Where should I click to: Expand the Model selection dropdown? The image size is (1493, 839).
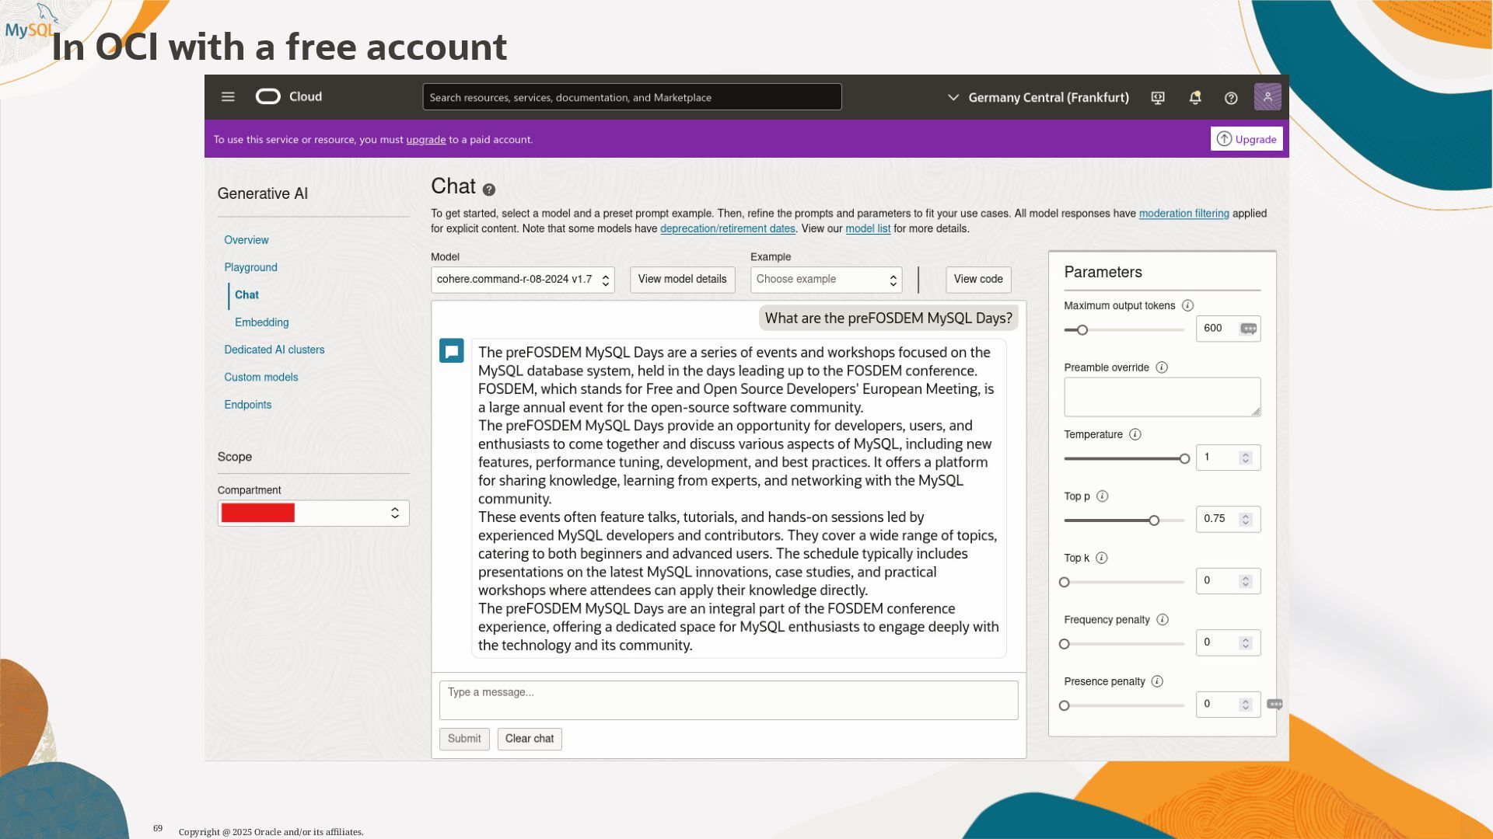(523, 280)
